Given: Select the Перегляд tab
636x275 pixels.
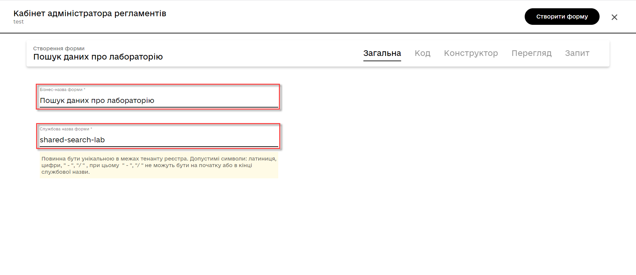Looking at the screenshot, I should (x=531, y=53).
